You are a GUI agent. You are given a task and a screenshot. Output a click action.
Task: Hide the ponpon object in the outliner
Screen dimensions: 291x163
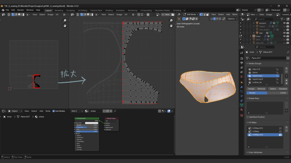tap(284, 23)
